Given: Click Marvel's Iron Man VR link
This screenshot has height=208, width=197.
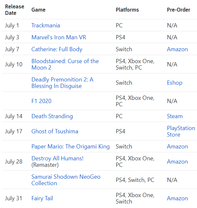Looking at the screenshot, I should click(59, 37).
